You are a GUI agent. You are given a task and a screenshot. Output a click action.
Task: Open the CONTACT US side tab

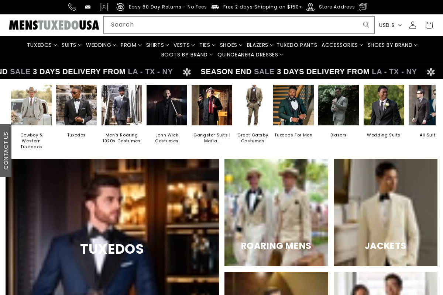(x=6, y=151)
